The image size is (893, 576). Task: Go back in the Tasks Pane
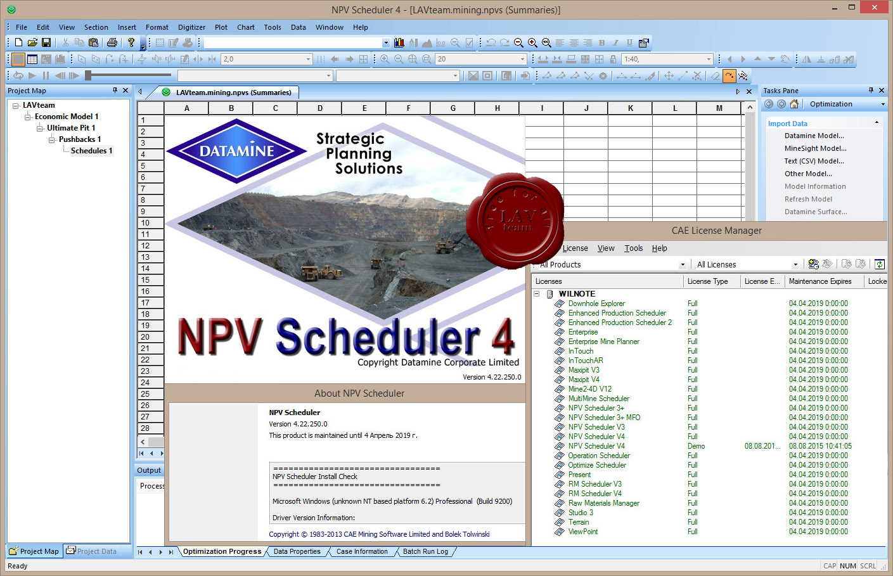pos(769,104)
